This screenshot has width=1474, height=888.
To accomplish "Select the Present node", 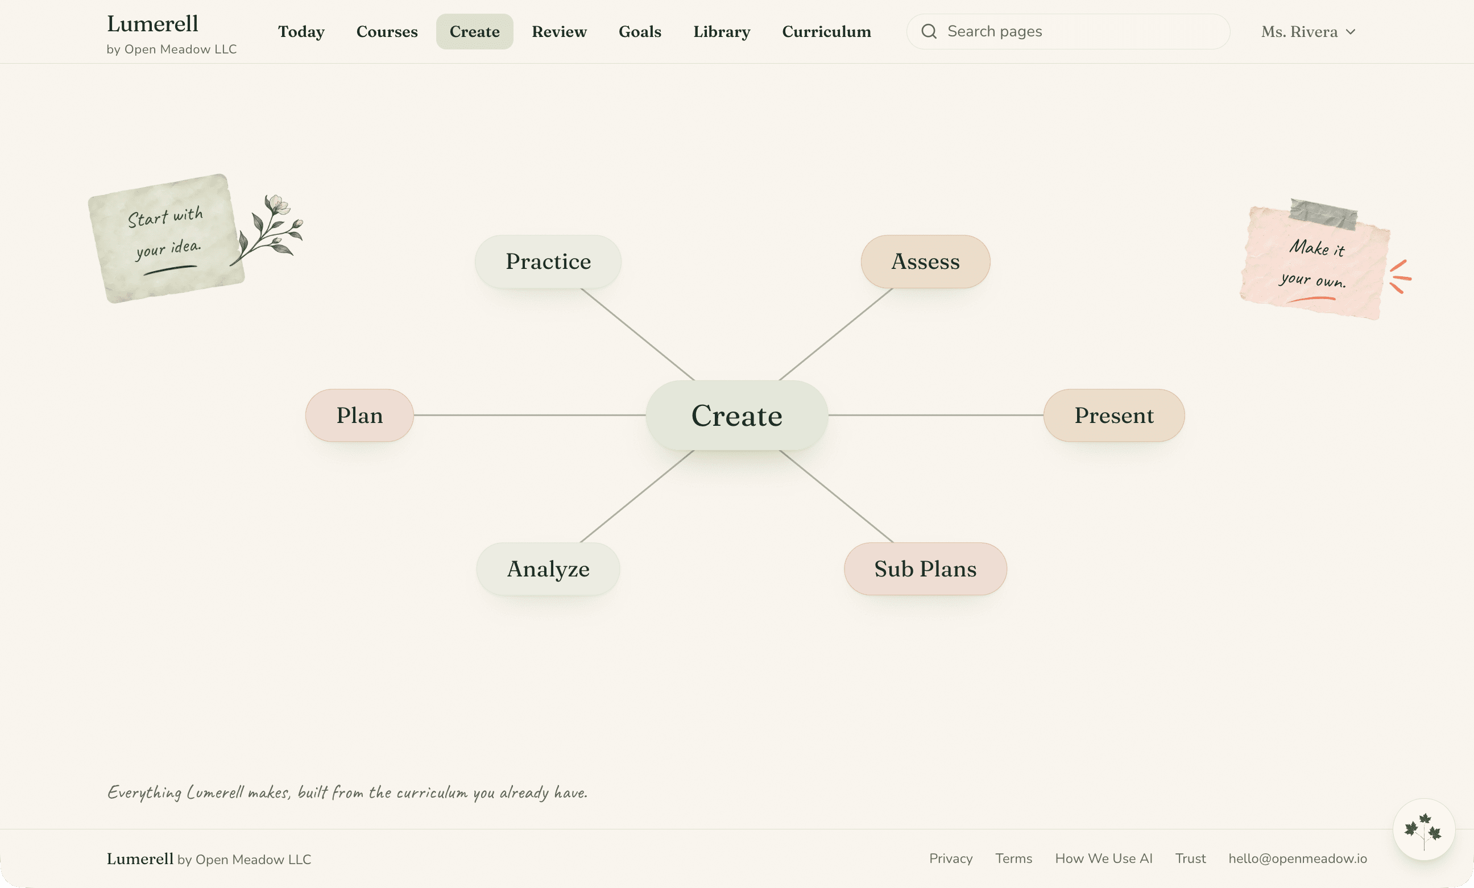I will 1114,415.
